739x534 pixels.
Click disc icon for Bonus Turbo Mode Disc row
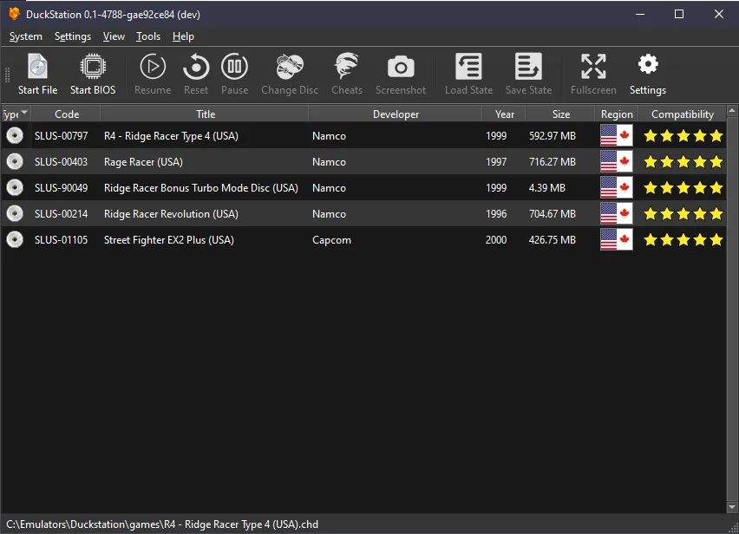click(x=15, y=187)
